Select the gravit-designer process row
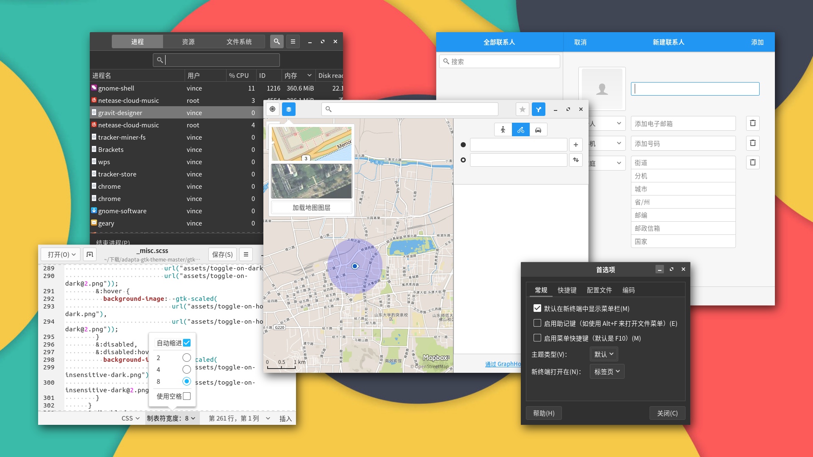This screenshot has height=457, width=813. (177, 112)
